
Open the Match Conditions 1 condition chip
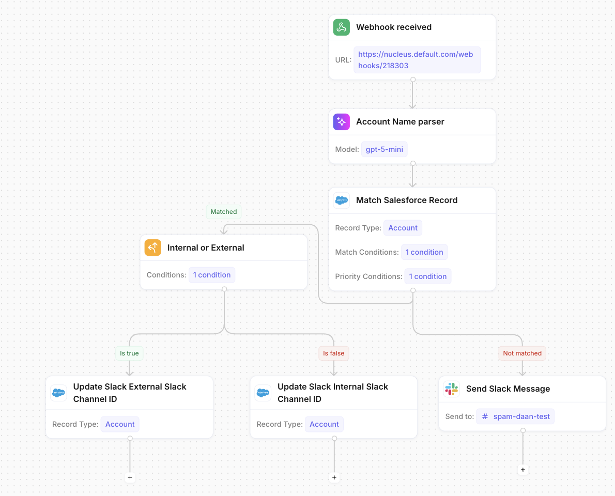pyautogui.click(x=424, y=252)
